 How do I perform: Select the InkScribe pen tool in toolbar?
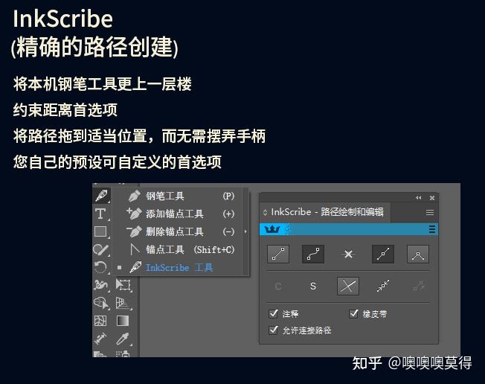pos(101,196)
